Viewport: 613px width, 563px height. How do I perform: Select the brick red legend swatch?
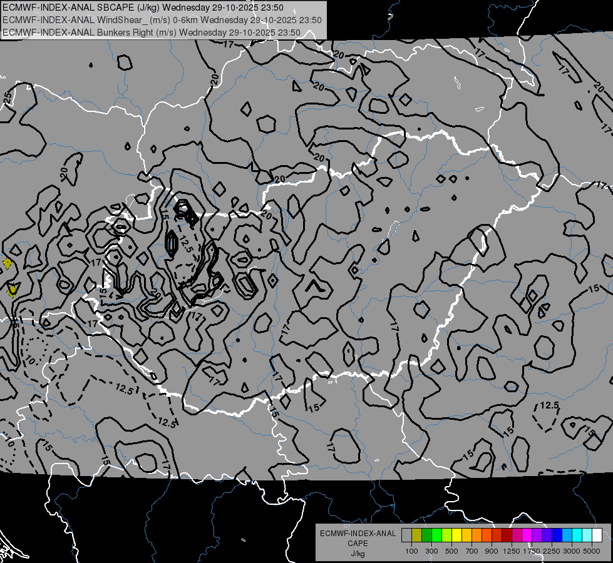[x=497, y=535]
